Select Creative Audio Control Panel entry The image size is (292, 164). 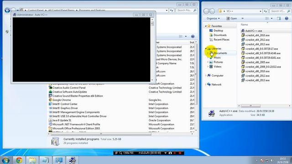point(67,88)
